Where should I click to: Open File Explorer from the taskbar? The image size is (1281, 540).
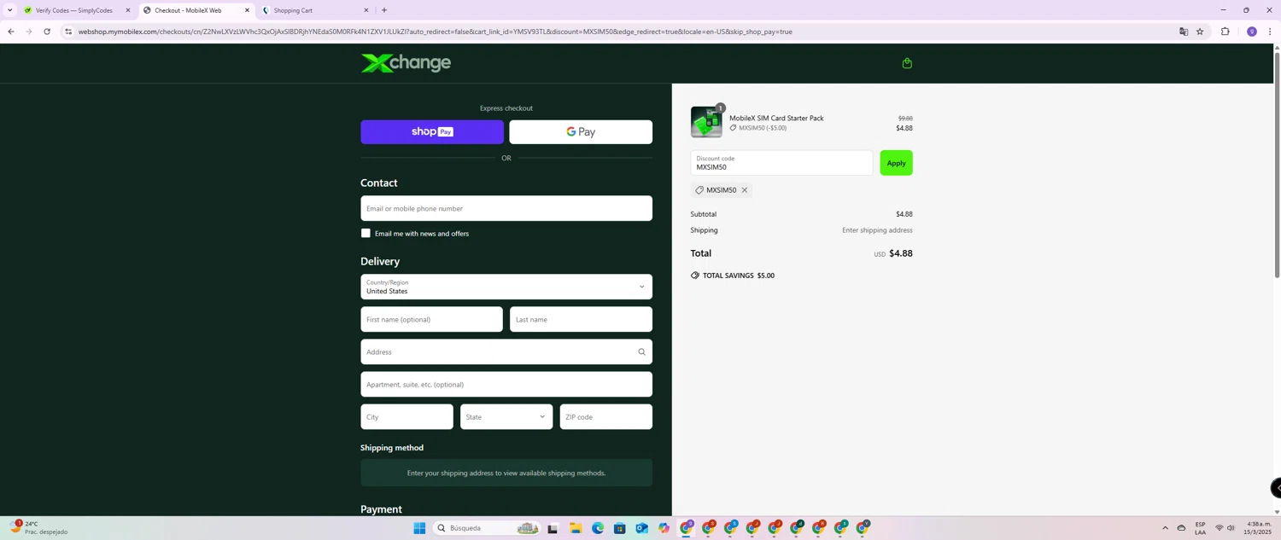pyautogui.click(x=576, y=528)
